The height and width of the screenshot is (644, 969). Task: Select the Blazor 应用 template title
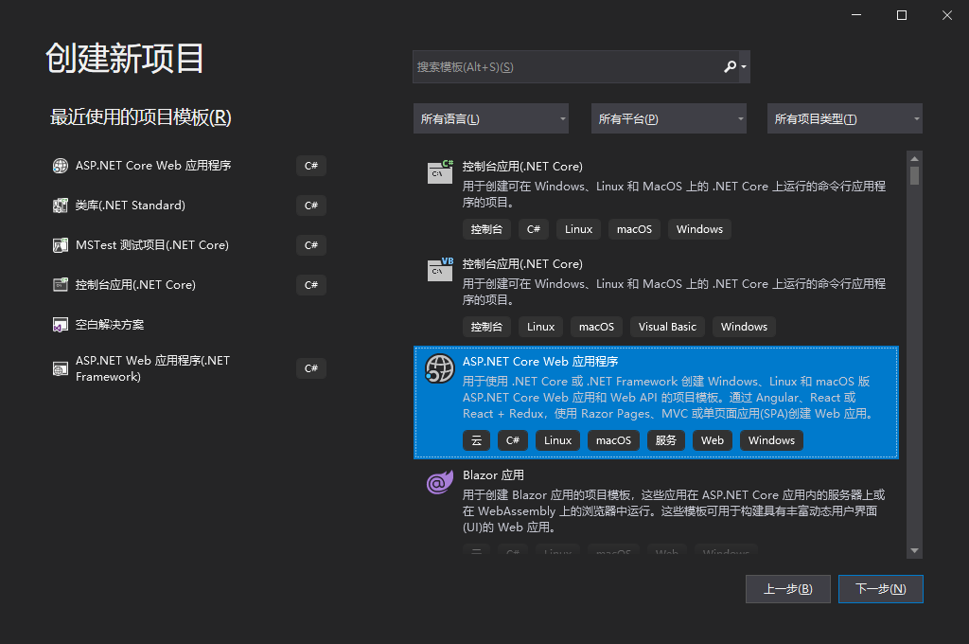coord(493,475)
